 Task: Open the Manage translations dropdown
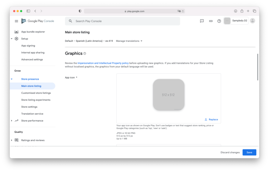[x=129, y=41]
